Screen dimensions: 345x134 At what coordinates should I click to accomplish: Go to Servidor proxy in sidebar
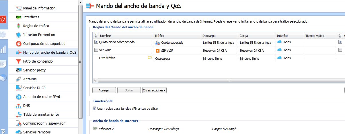(x=34, y=70)
